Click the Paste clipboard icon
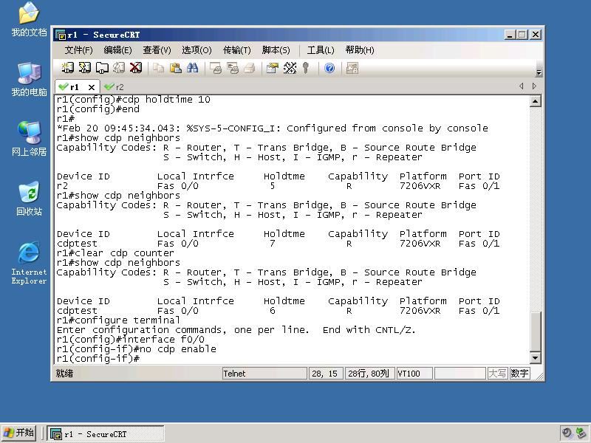 [x=176, y=68]
